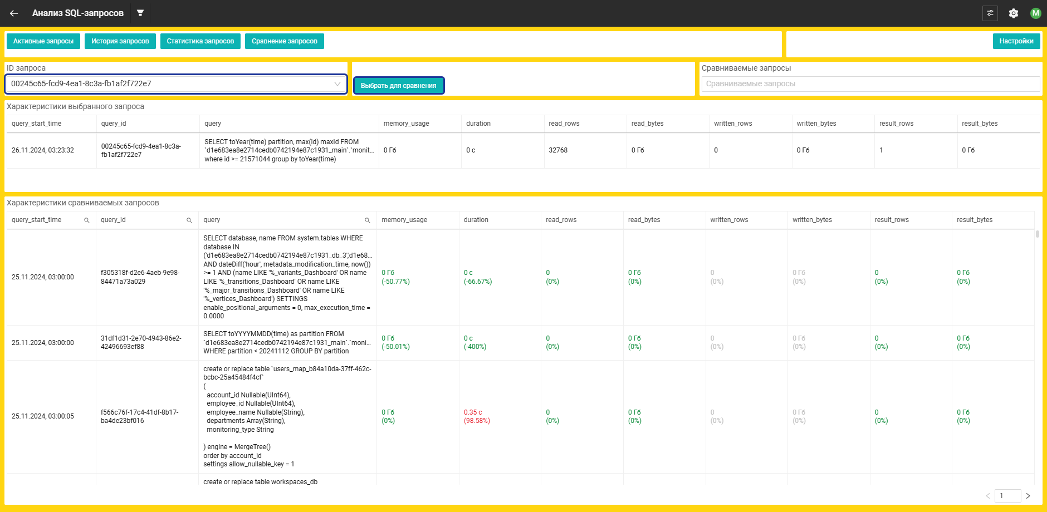Image resolution: width=1047 pixels, height=512 pixels.
Task: Click Выбрать для сравнения button
Action: [x=399, y=86]
